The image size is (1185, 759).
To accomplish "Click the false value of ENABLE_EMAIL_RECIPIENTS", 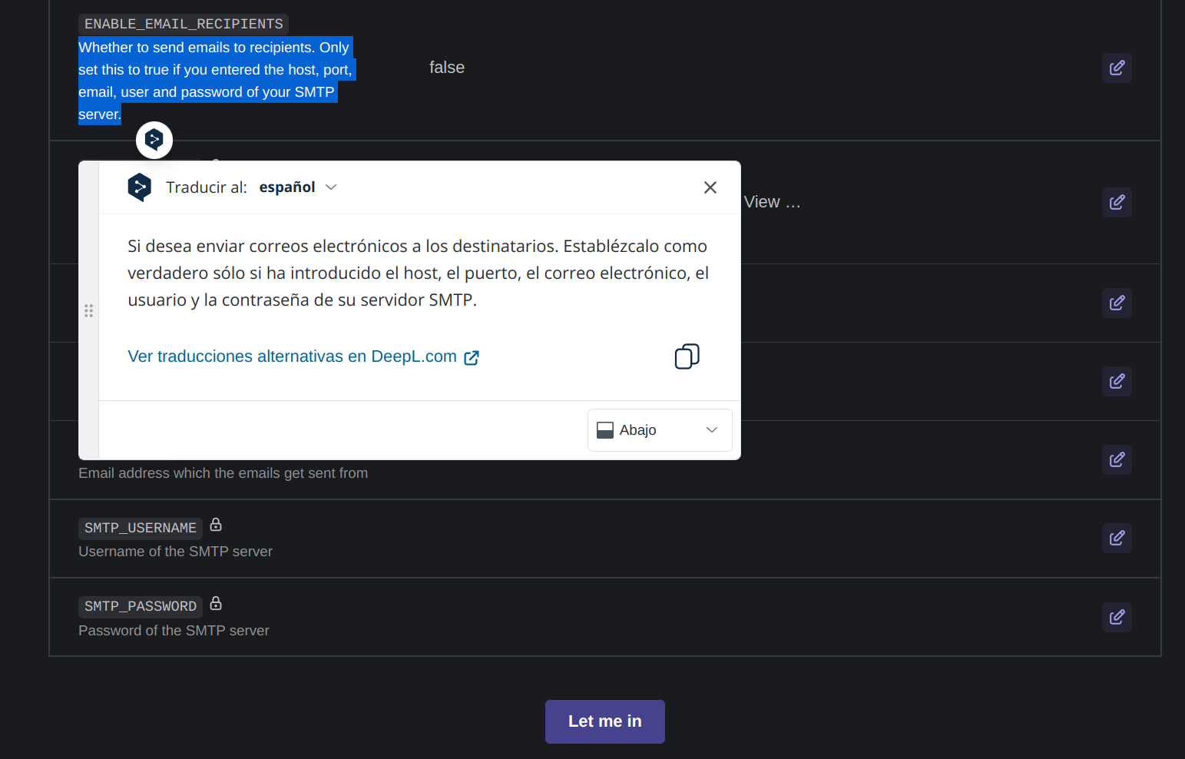I will pos(446,68).
